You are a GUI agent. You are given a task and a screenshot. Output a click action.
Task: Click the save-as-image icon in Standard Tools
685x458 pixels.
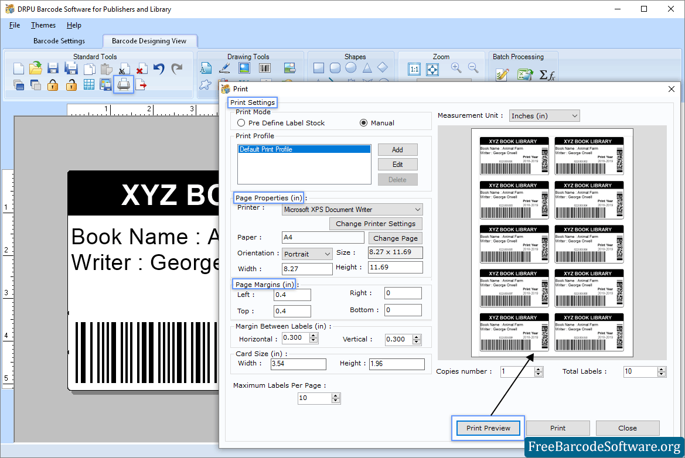[105, 85]
